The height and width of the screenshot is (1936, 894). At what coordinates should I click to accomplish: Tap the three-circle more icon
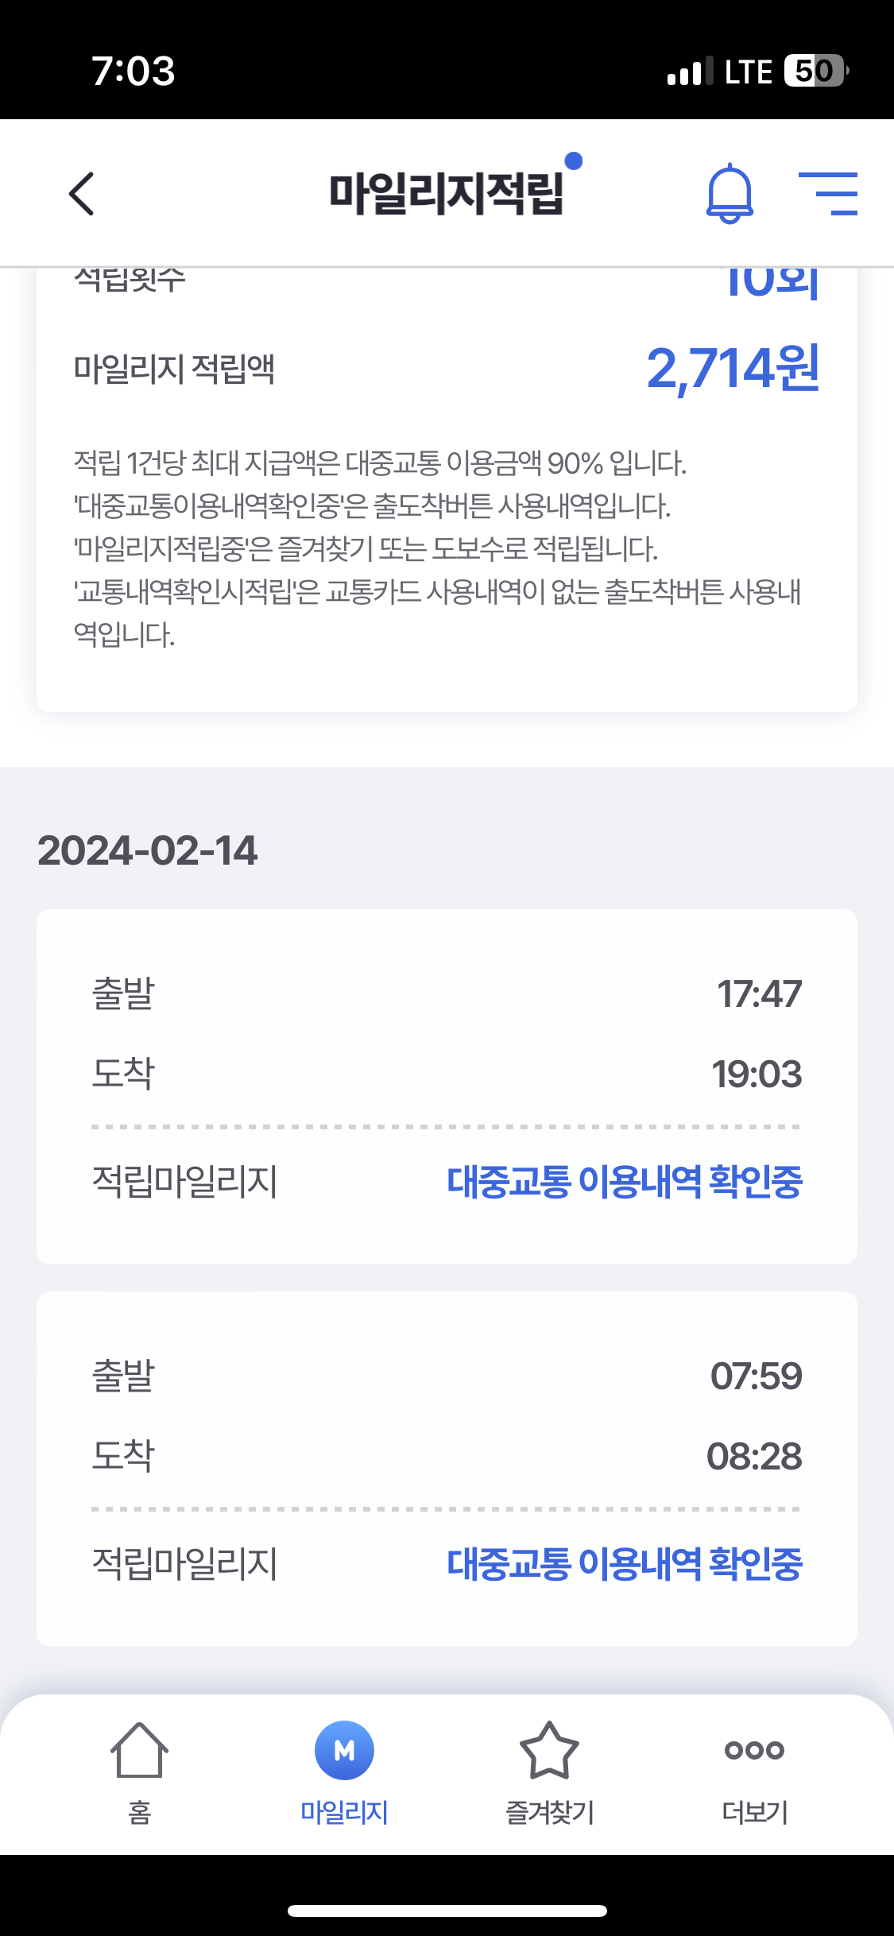click(x=754, y=1749)
